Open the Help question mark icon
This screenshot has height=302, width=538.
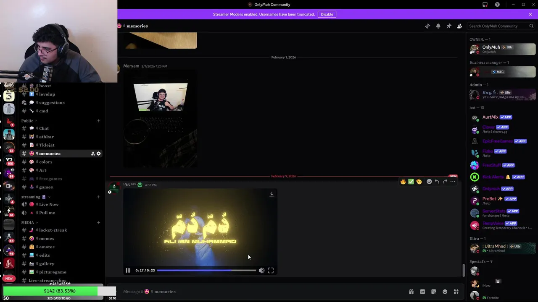[x=497, y=5]
